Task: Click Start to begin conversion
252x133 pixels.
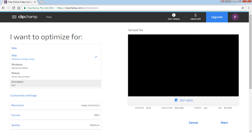Action: tap(224, 123)
